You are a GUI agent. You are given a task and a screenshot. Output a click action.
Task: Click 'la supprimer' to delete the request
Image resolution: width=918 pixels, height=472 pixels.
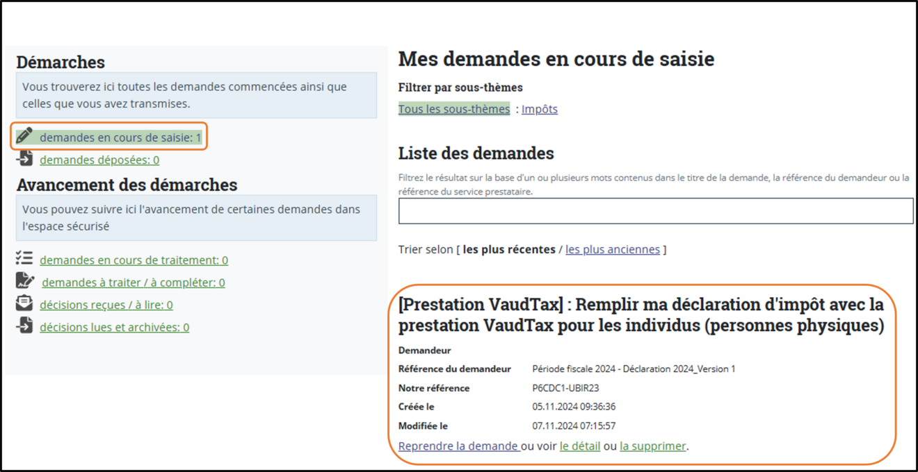point(652,446)
